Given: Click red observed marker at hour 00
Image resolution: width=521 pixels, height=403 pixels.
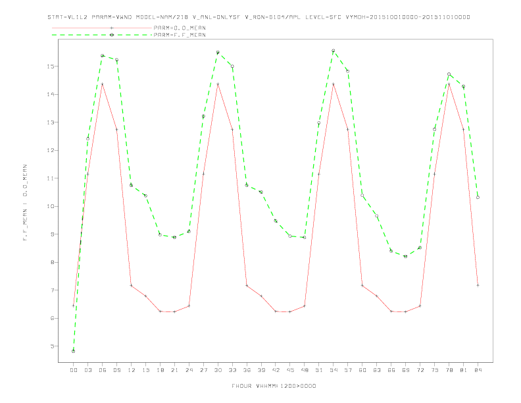Looking at the screenshot, I should pos(74,306).
